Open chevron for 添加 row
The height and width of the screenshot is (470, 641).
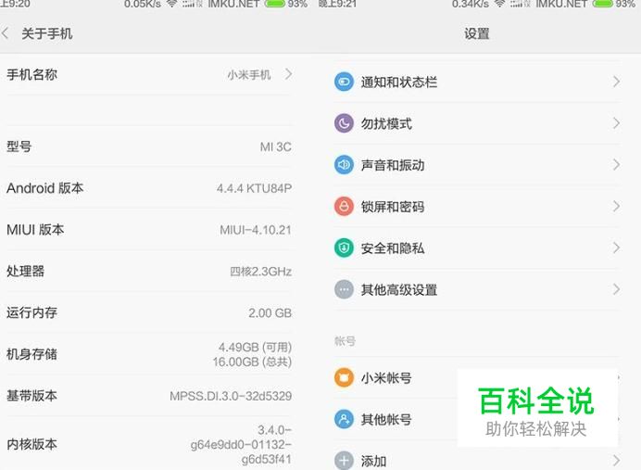pyautogui.click(x=617, y=461)
